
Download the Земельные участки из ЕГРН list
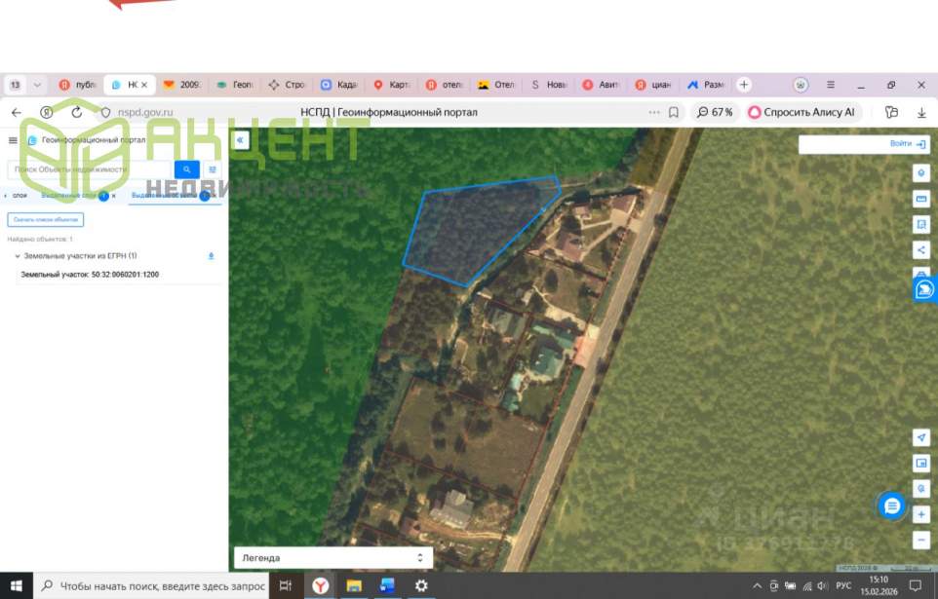212,256
